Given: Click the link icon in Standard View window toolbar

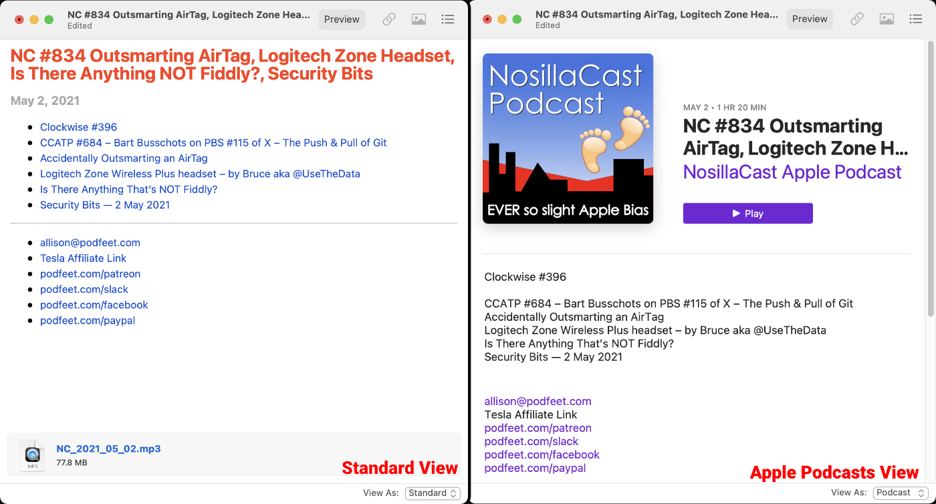Looking at the screenshot, I should (389, 19).
